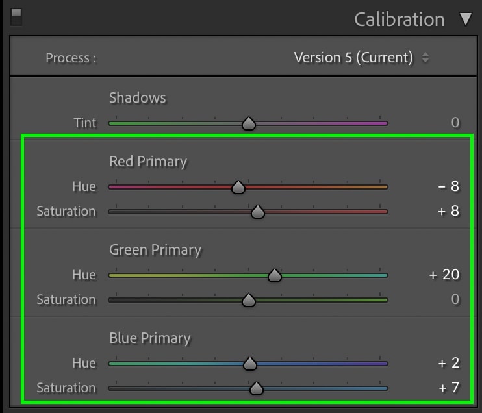Viewport: 482px width, 413px height.
Task: Click the Red Primary Hue slider handle
Action: click(x=238, y=187)
